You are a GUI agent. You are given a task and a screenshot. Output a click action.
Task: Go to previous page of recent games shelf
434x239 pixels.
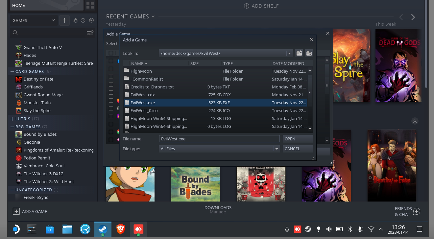tap(401, 17)
